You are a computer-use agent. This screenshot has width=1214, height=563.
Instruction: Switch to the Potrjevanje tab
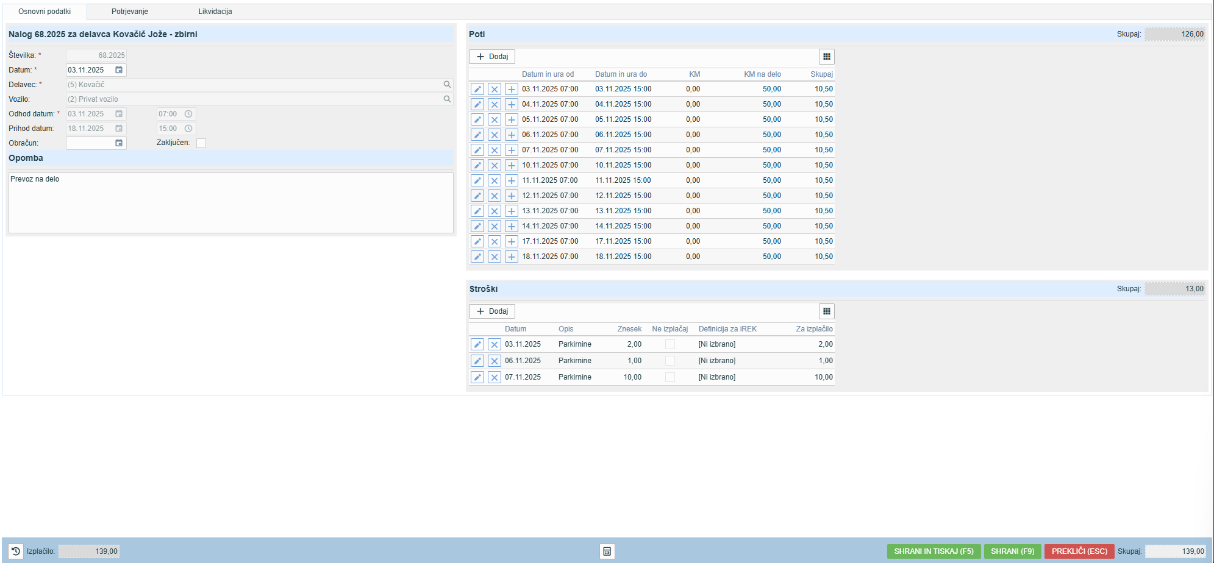129,12
